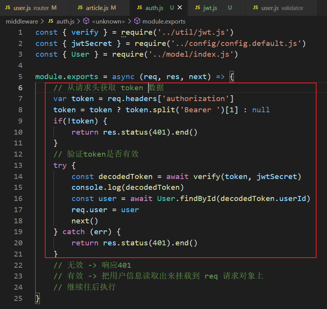Image resolution: width=327 pixels, height=309 pixels.
Task: Click 'next()' call on line 18
Action: coord(85,221)
